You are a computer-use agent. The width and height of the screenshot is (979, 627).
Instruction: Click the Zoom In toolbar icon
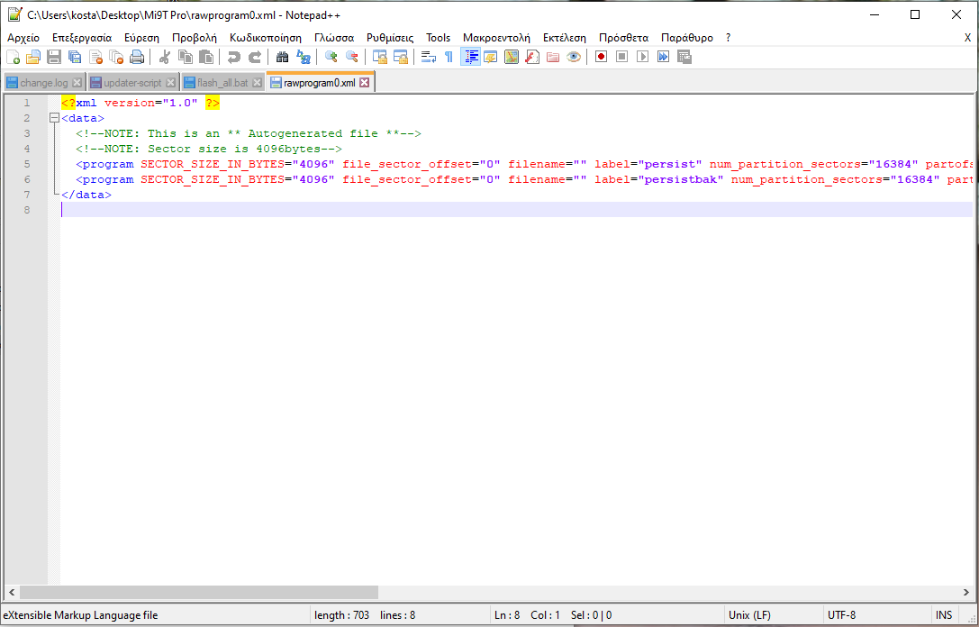coord(331,57)
